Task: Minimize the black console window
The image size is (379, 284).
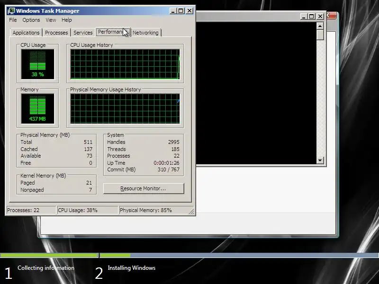Action: pyautogui.click(x=304, y=17)
